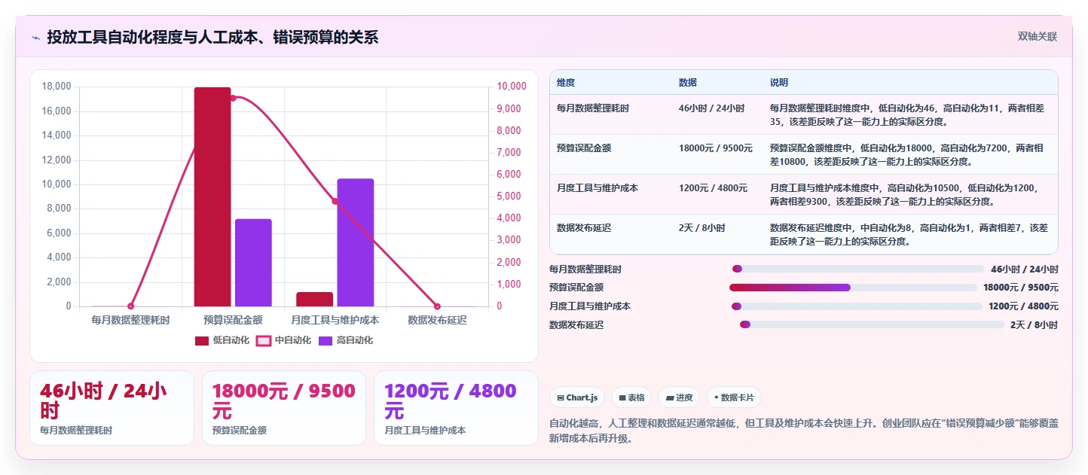1088x475 pixels.
Task: Click the purple 预算误配金额 bar
Action: 253,263
